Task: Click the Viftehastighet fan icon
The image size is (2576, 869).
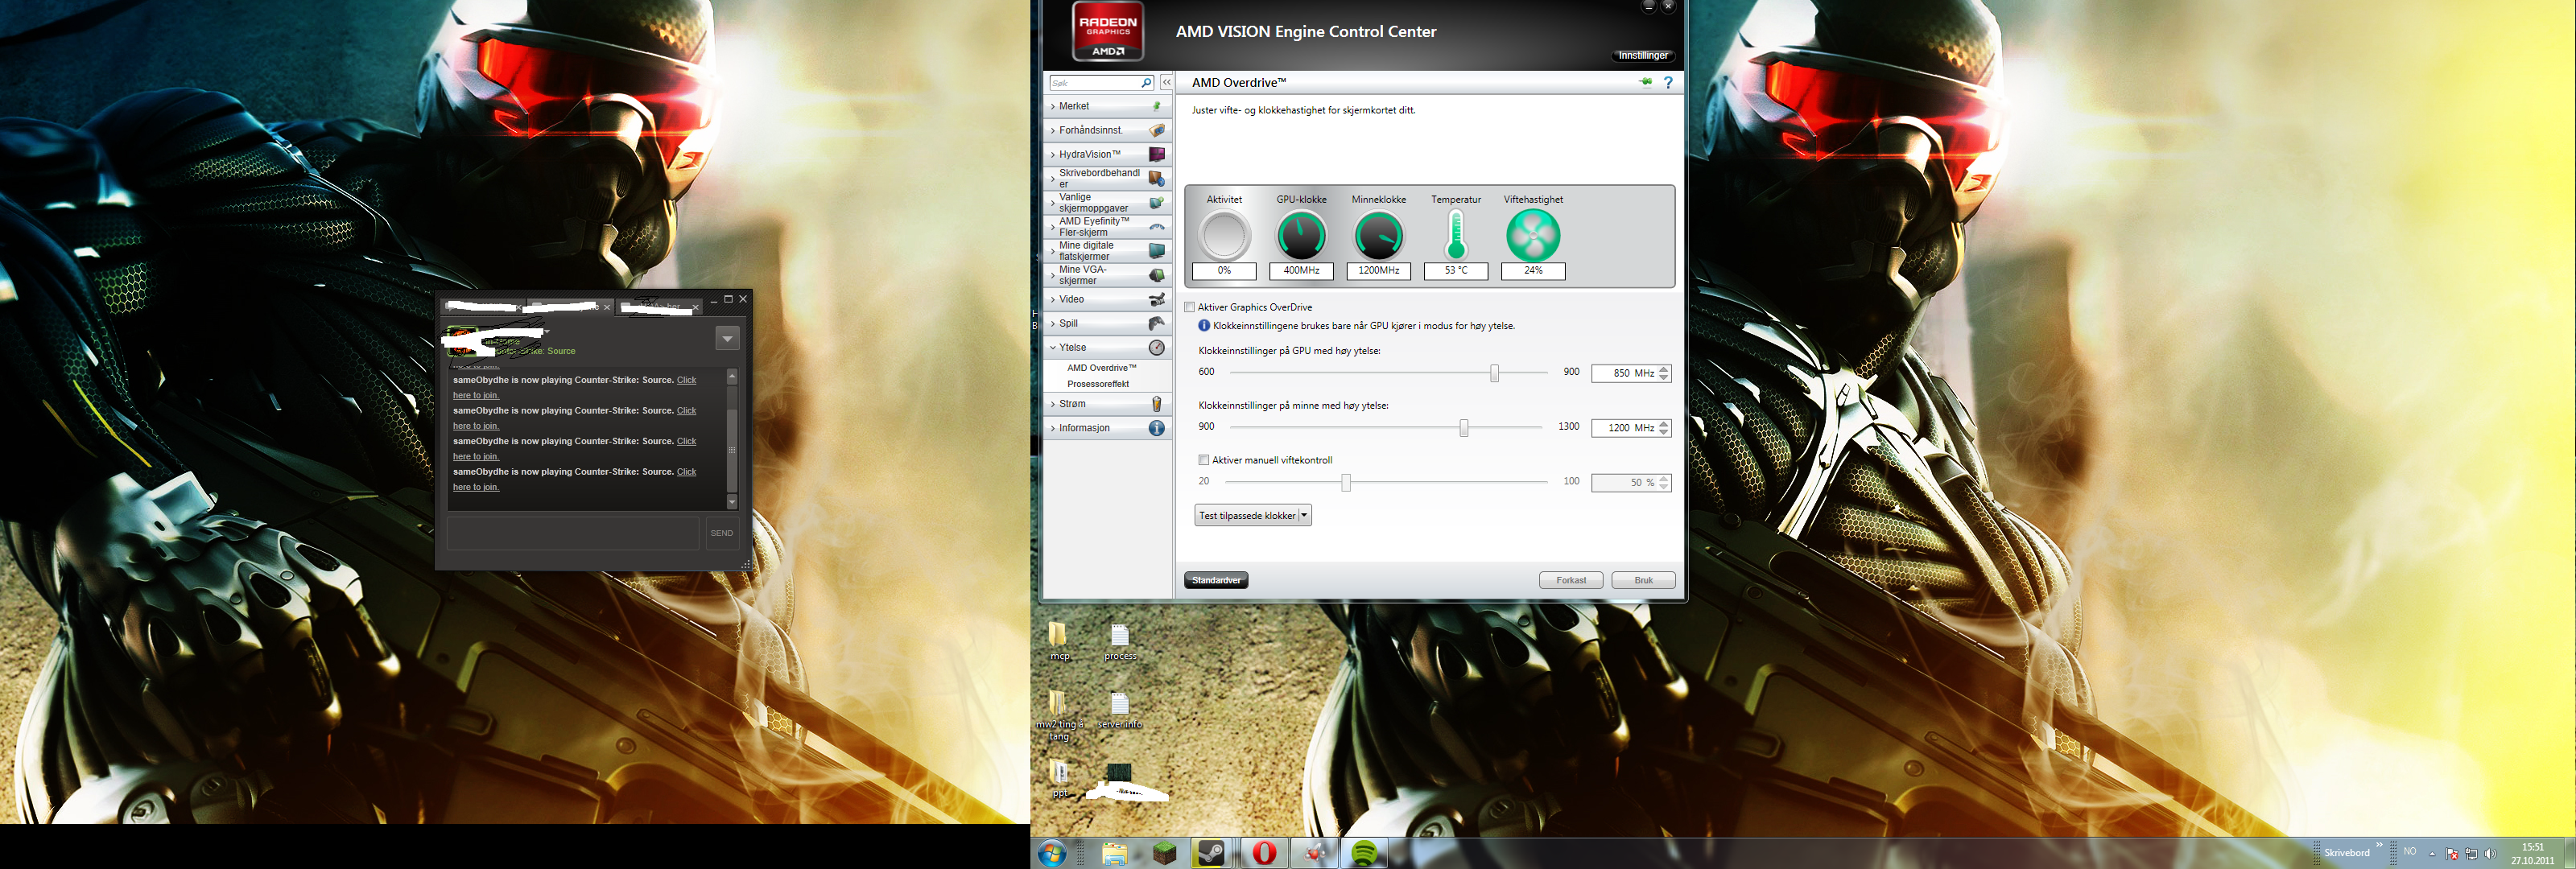Action: click(1533, 236)
